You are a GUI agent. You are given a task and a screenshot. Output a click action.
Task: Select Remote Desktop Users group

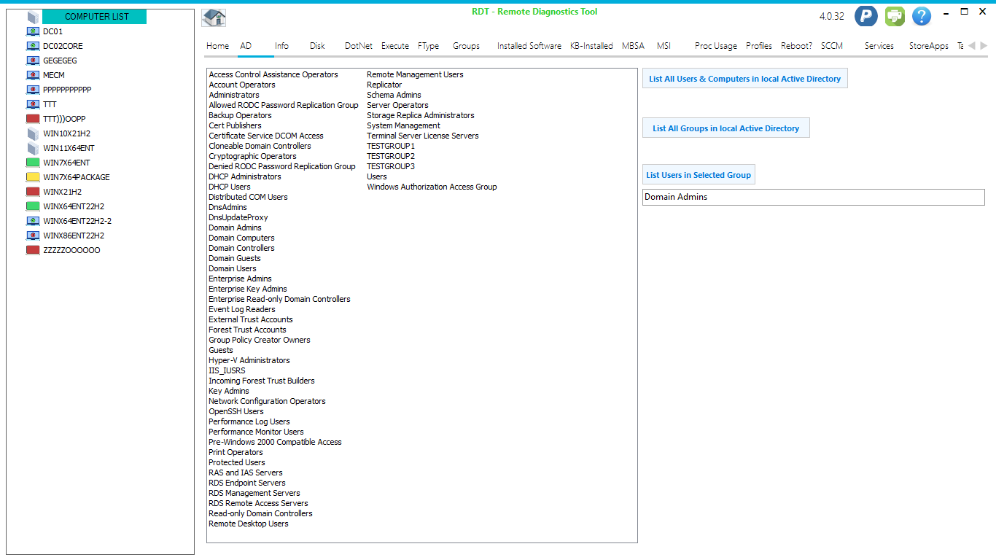[x=249, y=524]
